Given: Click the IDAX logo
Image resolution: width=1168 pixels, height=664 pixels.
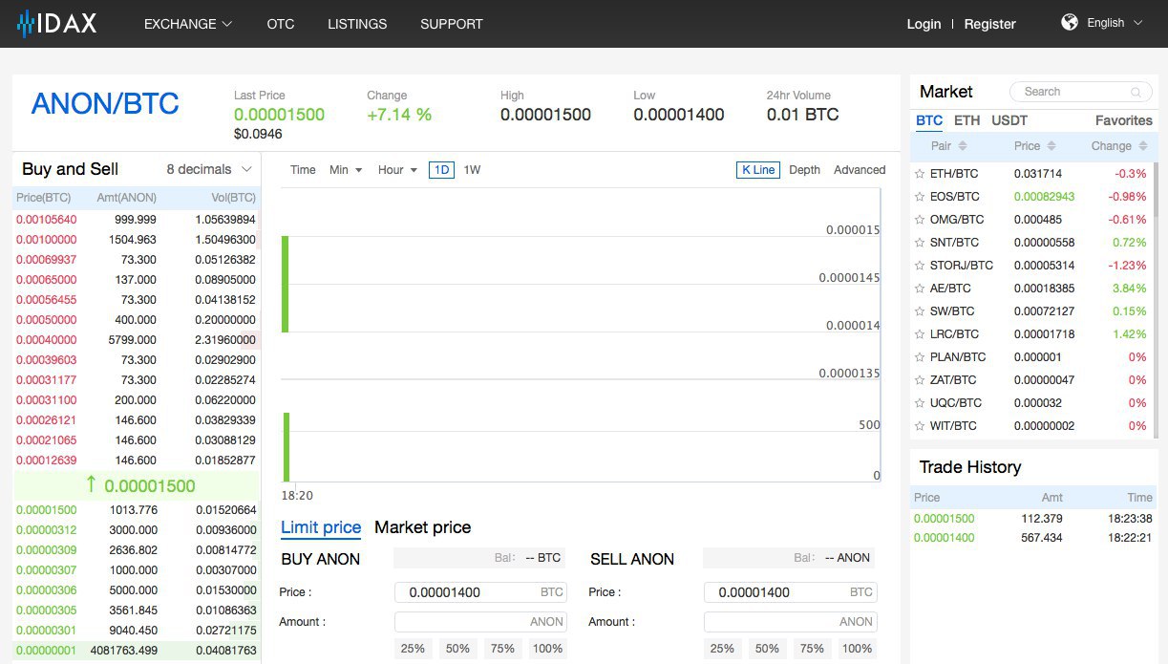Looking at the screenshot, I should [57, 23].
